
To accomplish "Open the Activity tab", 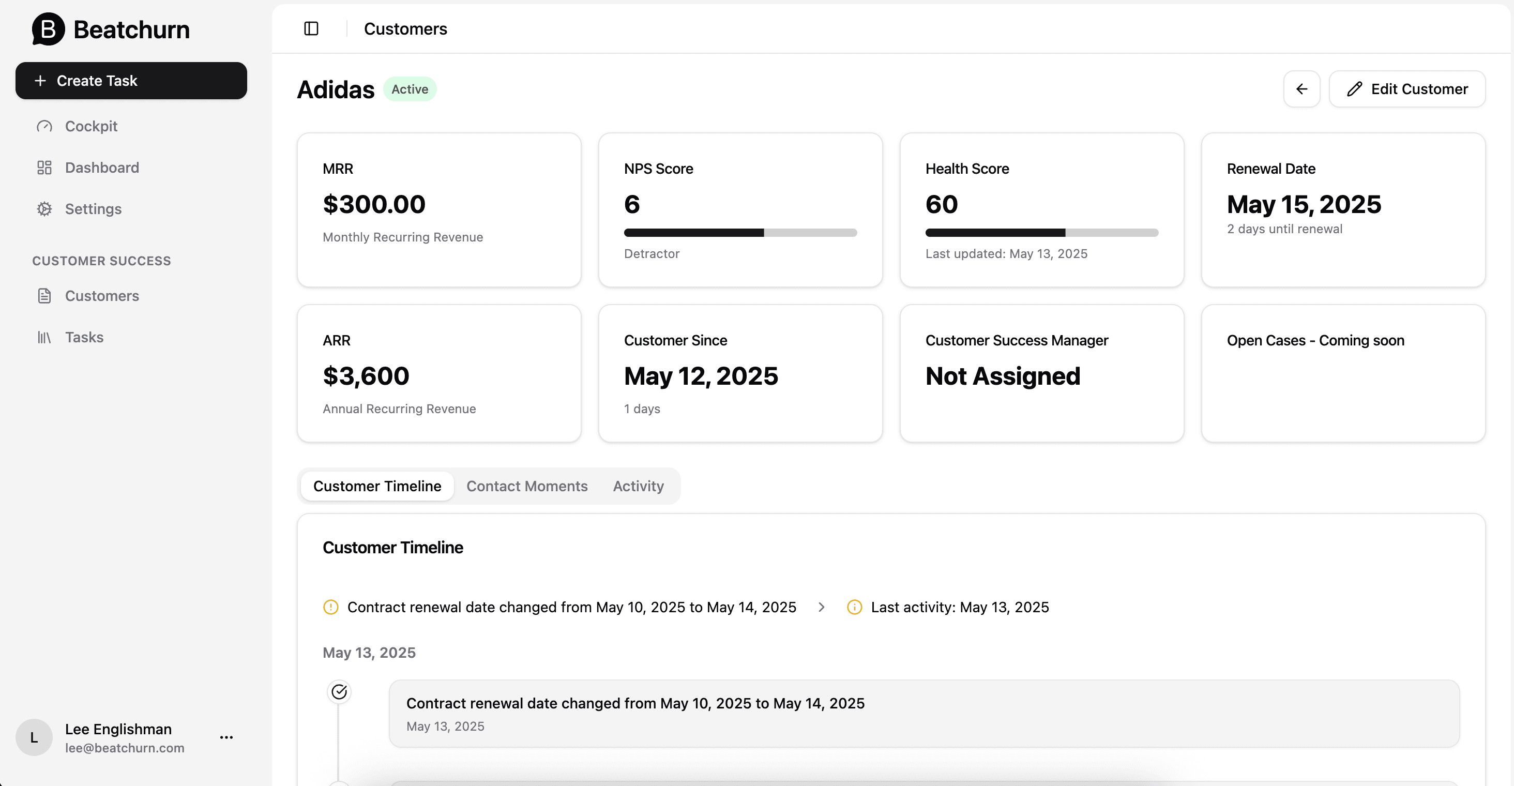I will click(x=638, y=486).
